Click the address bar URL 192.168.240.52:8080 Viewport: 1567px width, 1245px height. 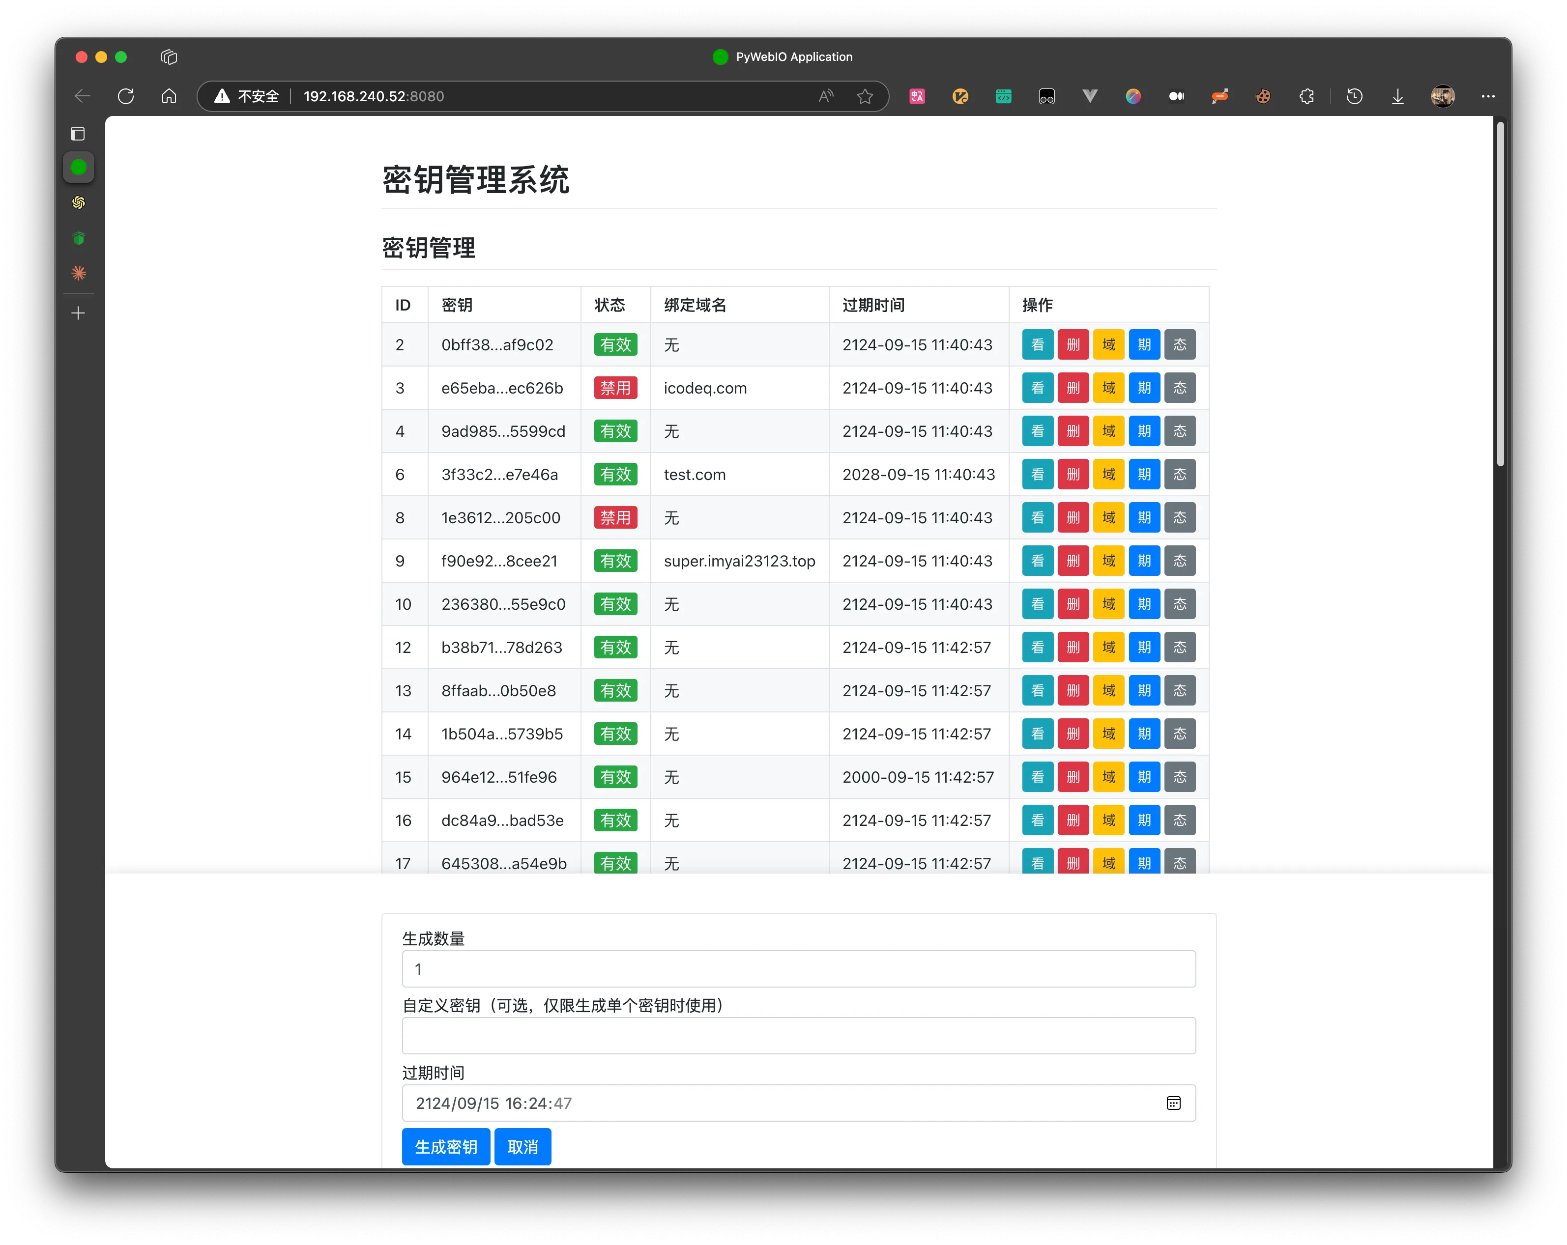point(374,96)
